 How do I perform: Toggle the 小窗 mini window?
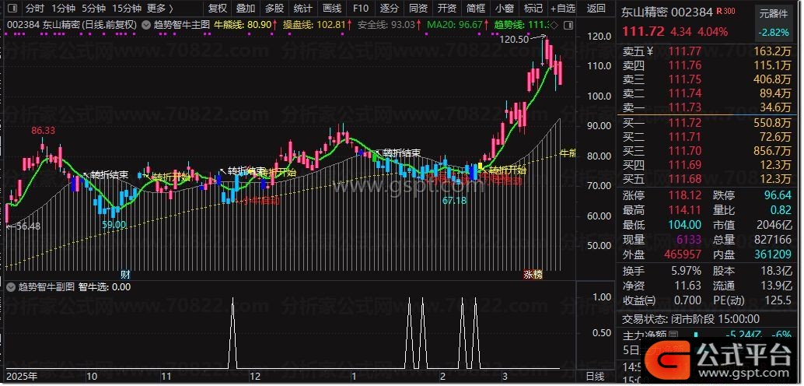tap(504, 9)
